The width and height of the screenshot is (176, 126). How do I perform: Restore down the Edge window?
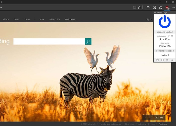click(x=166, y=2)
